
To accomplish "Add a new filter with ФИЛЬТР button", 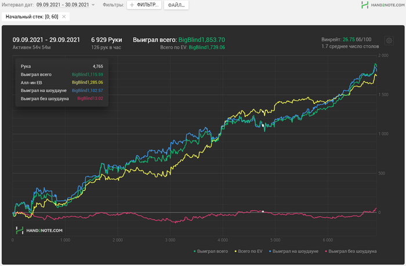I will pos(144,5).
